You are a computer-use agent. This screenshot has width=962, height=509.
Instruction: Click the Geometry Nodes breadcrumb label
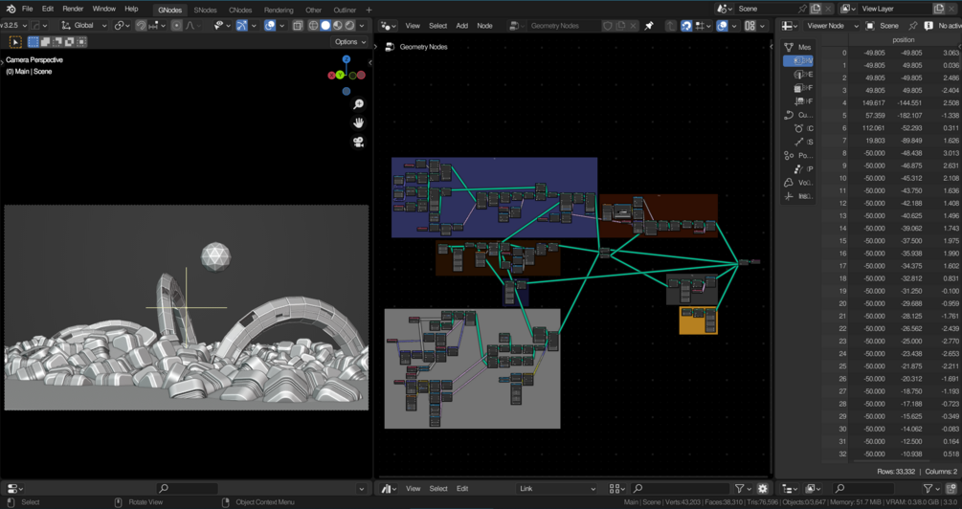click(x=423, y=47)
